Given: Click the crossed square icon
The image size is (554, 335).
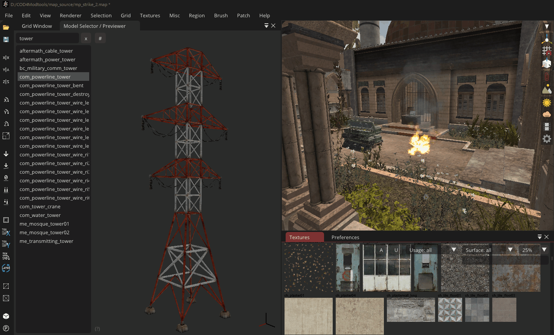Looking at the screenshot, I should pos(6,298).
